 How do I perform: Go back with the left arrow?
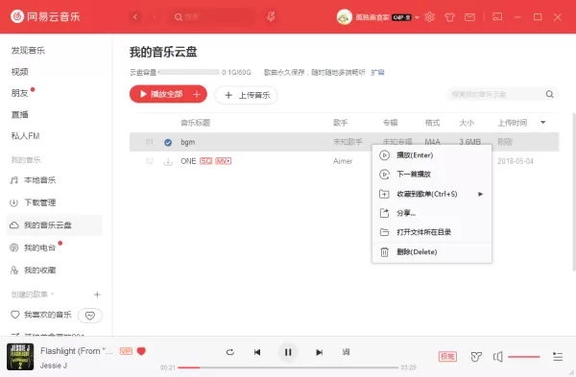[135, 17]
